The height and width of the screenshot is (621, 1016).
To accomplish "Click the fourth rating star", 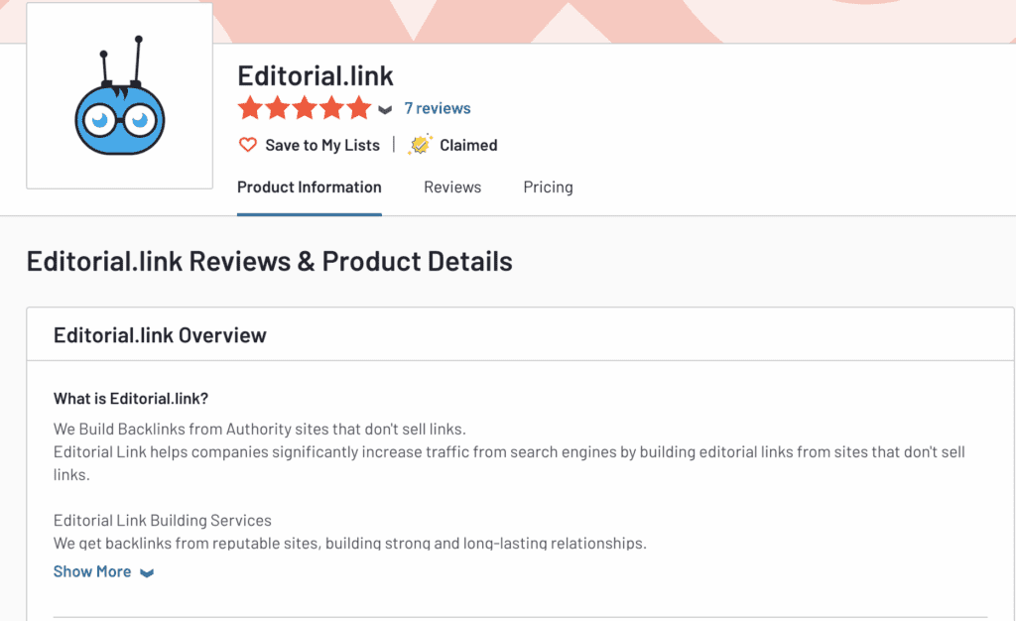I will tap(331, 108).
